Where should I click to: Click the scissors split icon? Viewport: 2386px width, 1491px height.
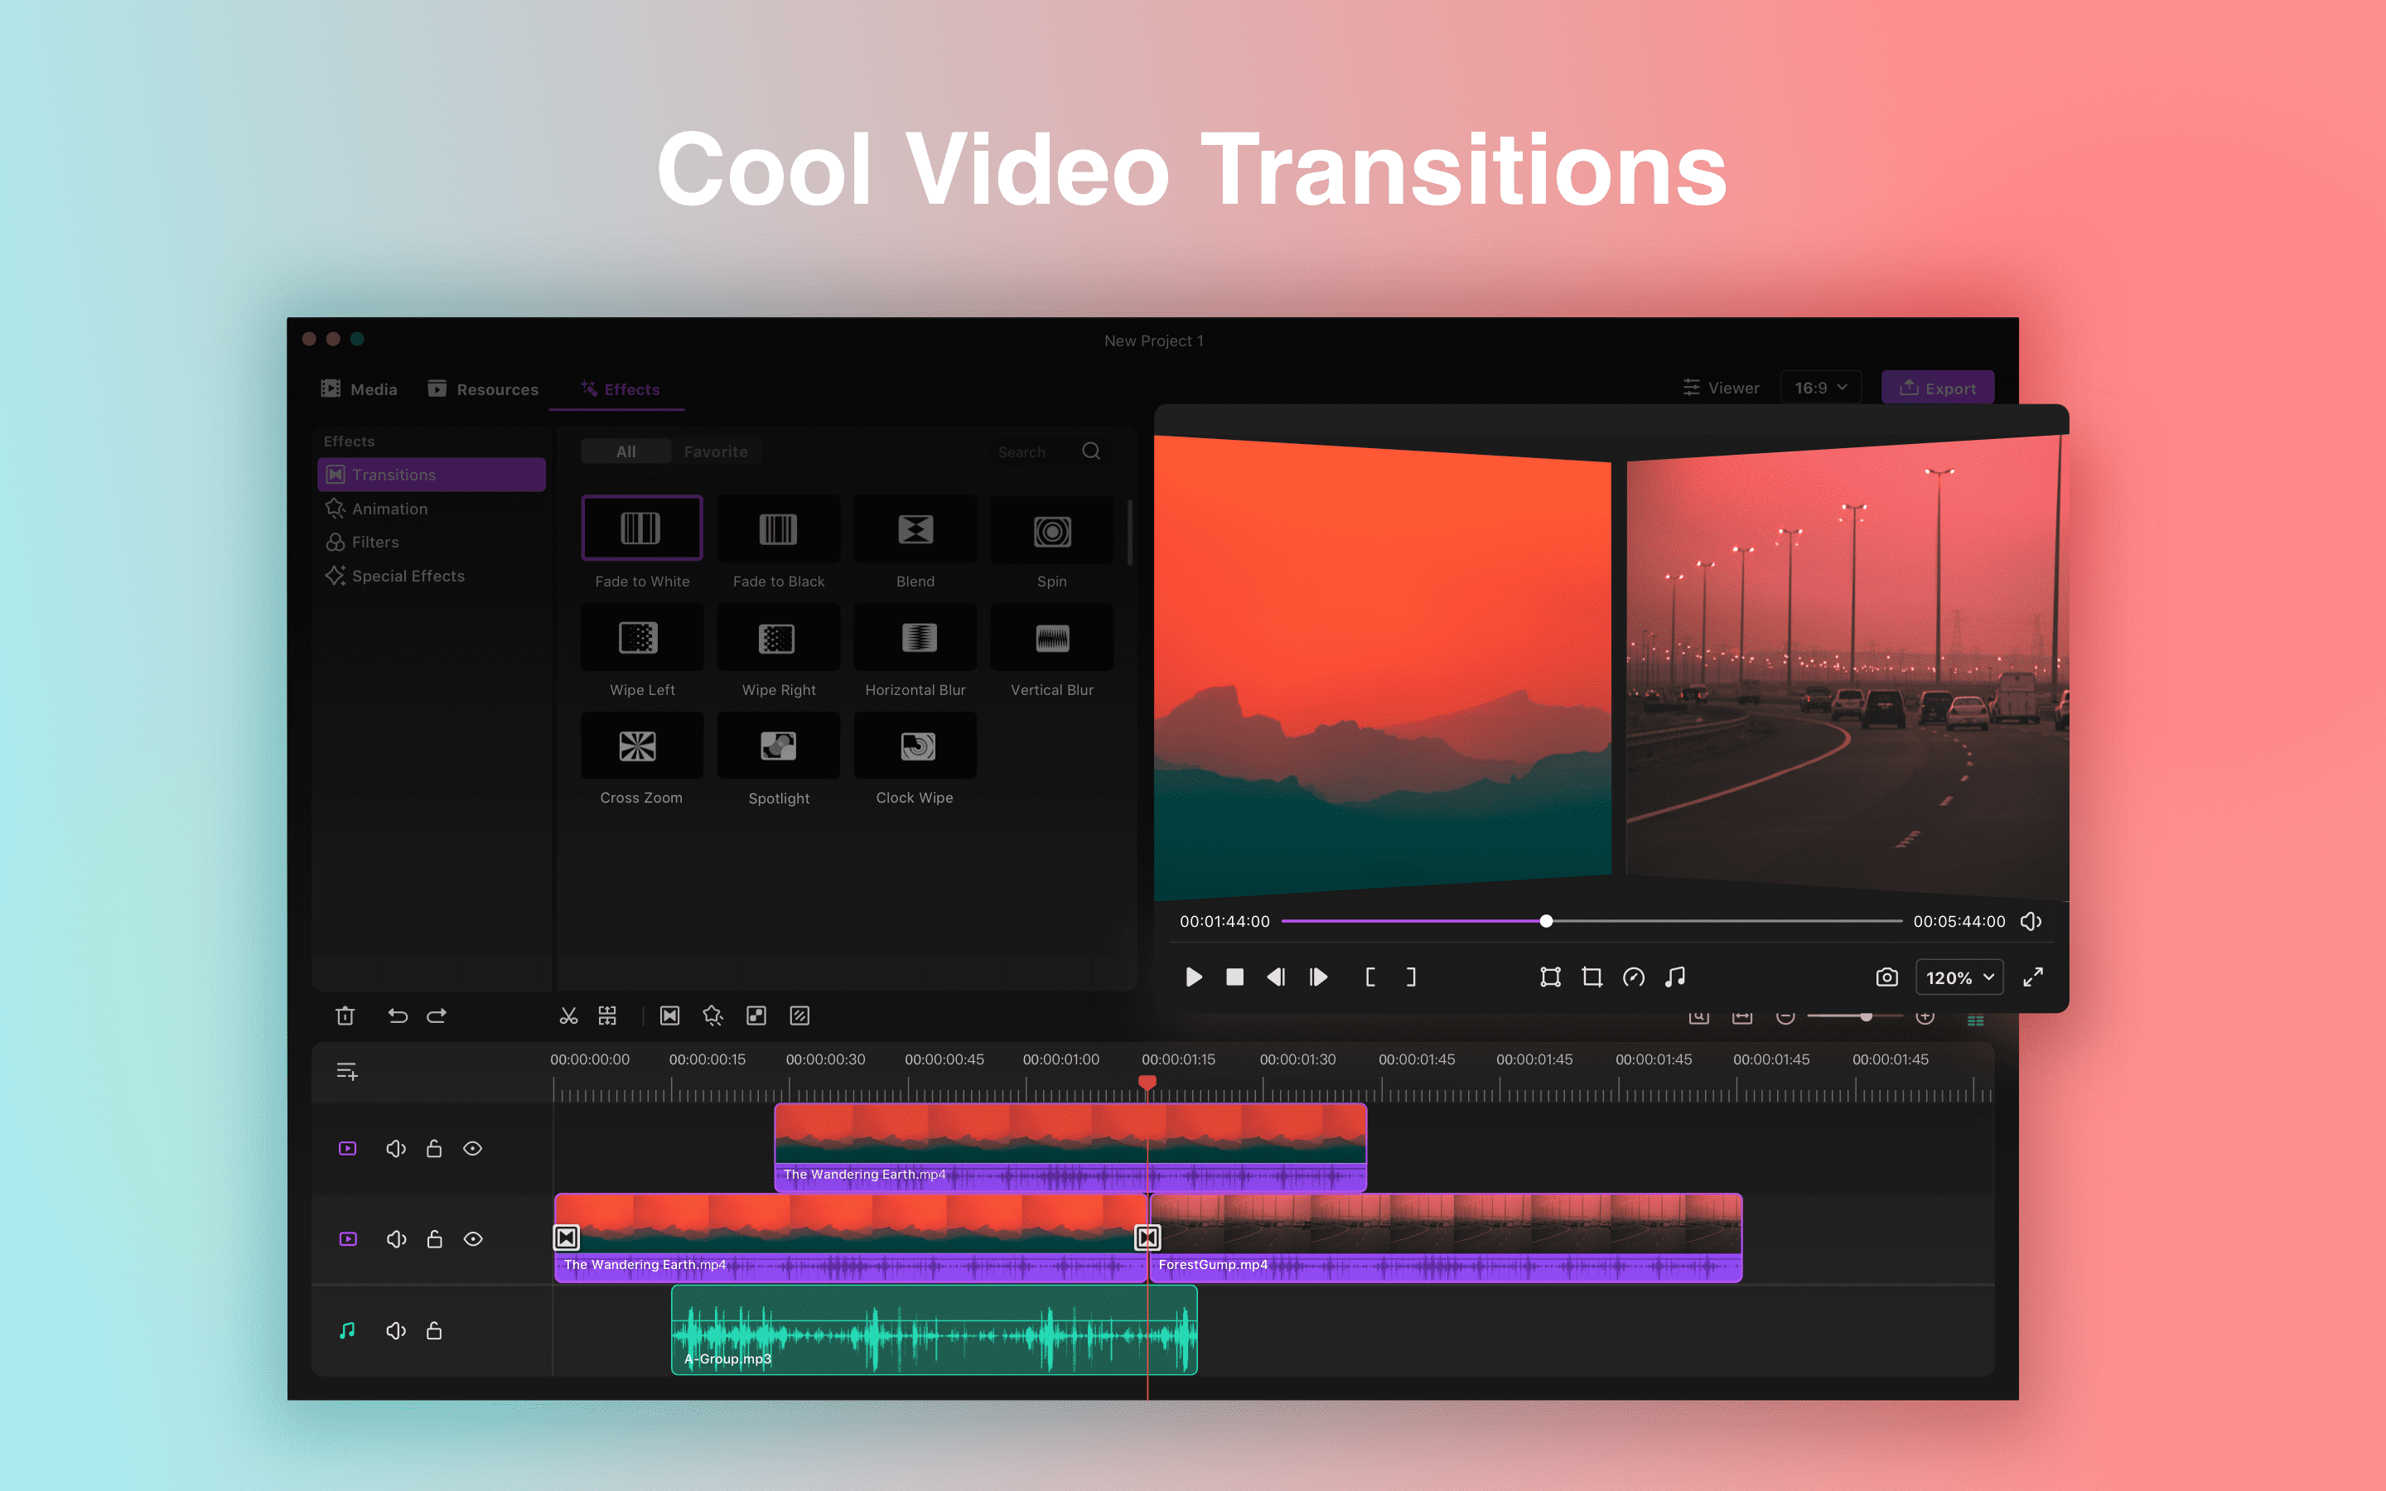[x=568, y=1016]
